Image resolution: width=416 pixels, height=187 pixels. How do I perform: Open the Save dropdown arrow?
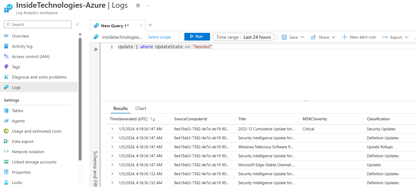[302, 37]
